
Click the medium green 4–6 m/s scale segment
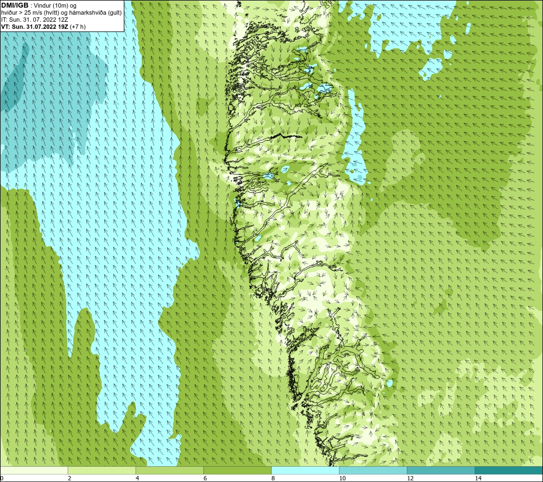pyautogui.click(x=169, y=470)
